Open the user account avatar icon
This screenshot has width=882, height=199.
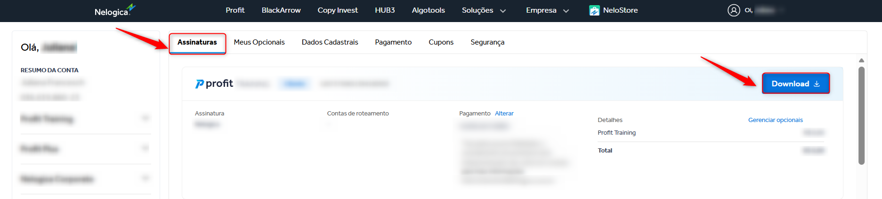(x=734, y=10)
